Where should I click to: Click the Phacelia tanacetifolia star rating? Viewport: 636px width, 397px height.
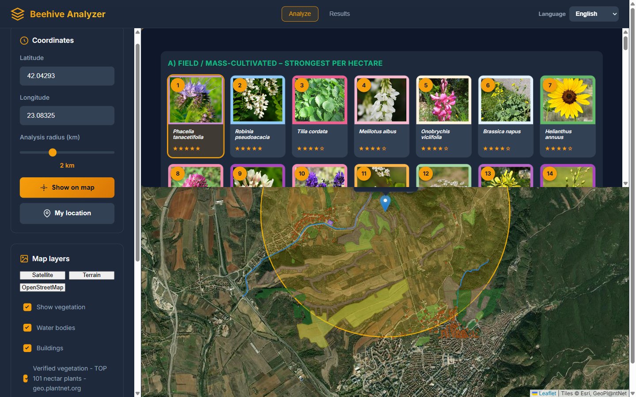coord(186,149)
